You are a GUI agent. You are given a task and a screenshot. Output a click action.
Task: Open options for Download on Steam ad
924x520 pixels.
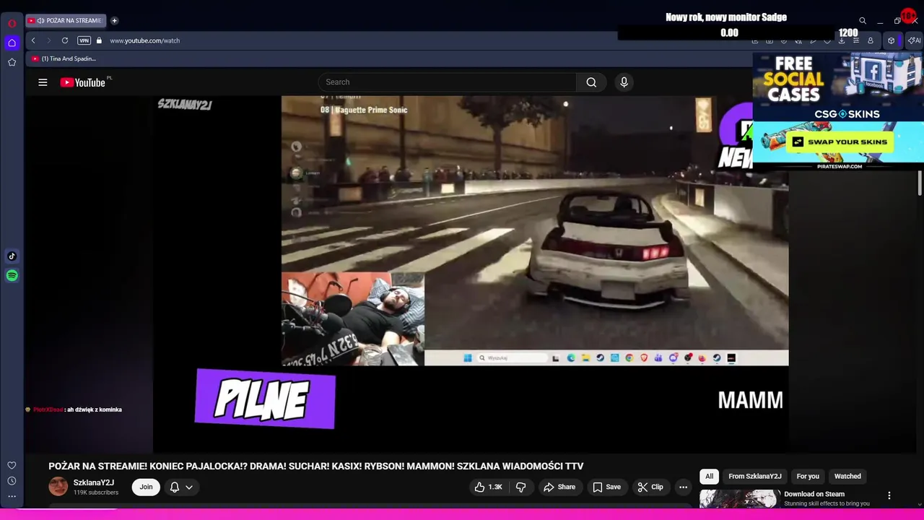click(889, 495)
